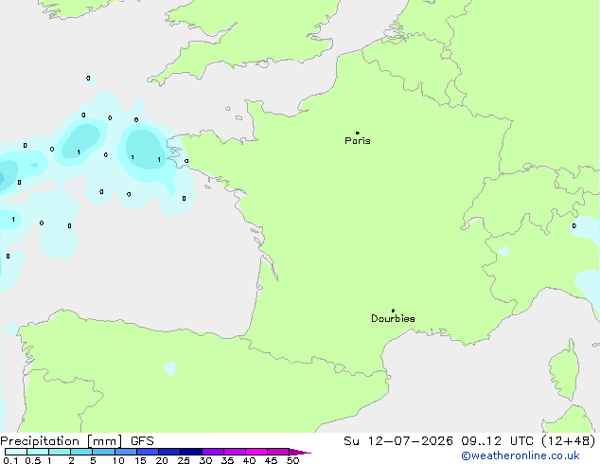Click the 0.1 legend scale value
Screen dimensions: 600x464
(10, 460)
